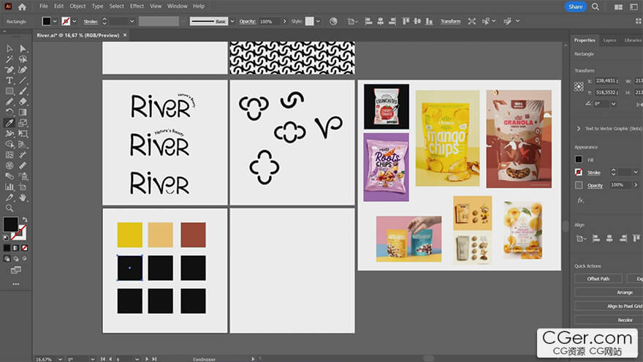
Task: Select the Column Graph tool
Action: click(x=9, y=186)
